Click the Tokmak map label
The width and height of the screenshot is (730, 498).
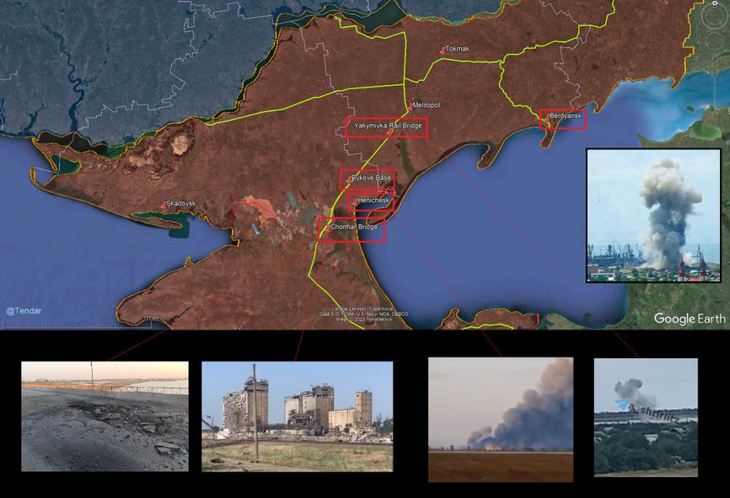point(457,49)
